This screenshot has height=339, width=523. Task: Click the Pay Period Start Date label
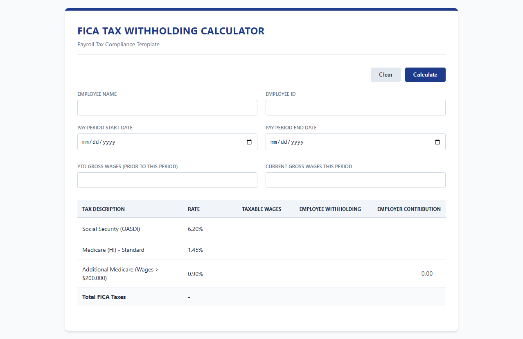click(x=105, y=127)
